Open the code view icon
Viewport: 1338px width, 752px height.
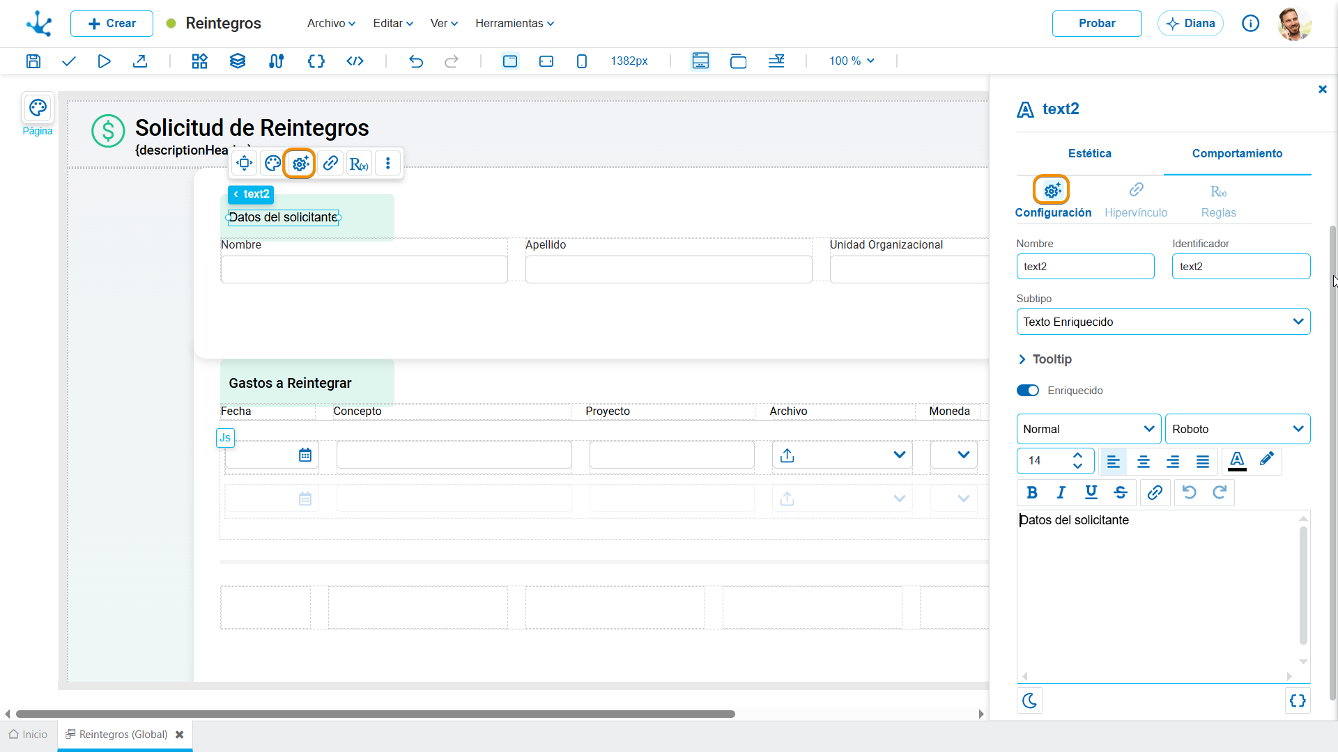[355, 61]
